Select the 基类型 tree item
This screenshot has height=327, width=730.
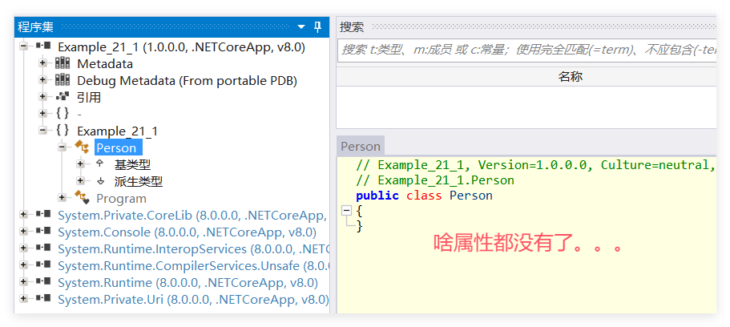click(x=133, y=164)
